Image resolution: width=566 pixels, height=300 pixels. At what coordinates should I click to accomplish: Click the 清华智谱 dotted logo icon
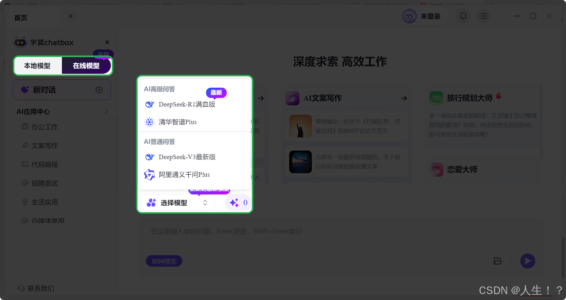point(150,122)
